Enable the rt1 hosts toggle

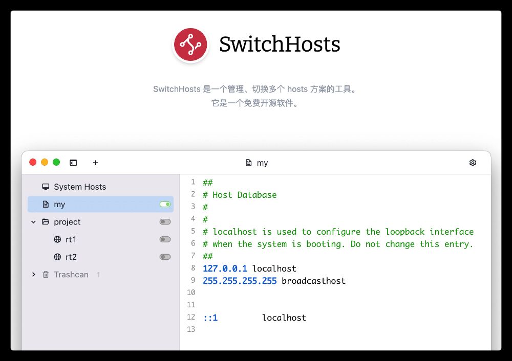(164, 239)
